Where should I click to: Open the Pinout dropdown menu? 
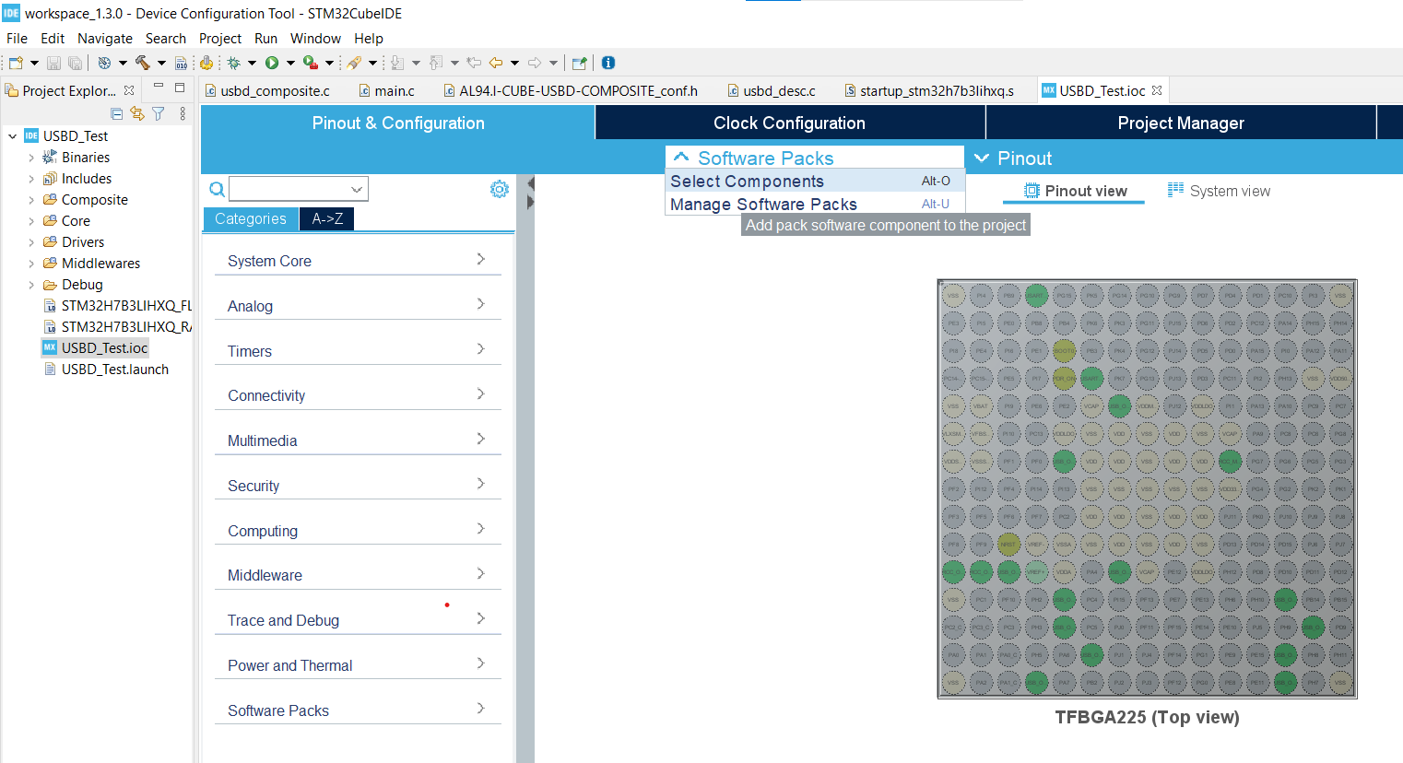(x=1013, y=158)
